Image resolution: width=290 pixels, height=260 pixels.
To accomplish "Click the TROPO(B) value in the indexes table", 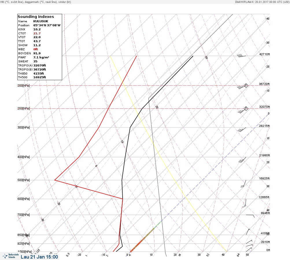I will tap(40, 70).
